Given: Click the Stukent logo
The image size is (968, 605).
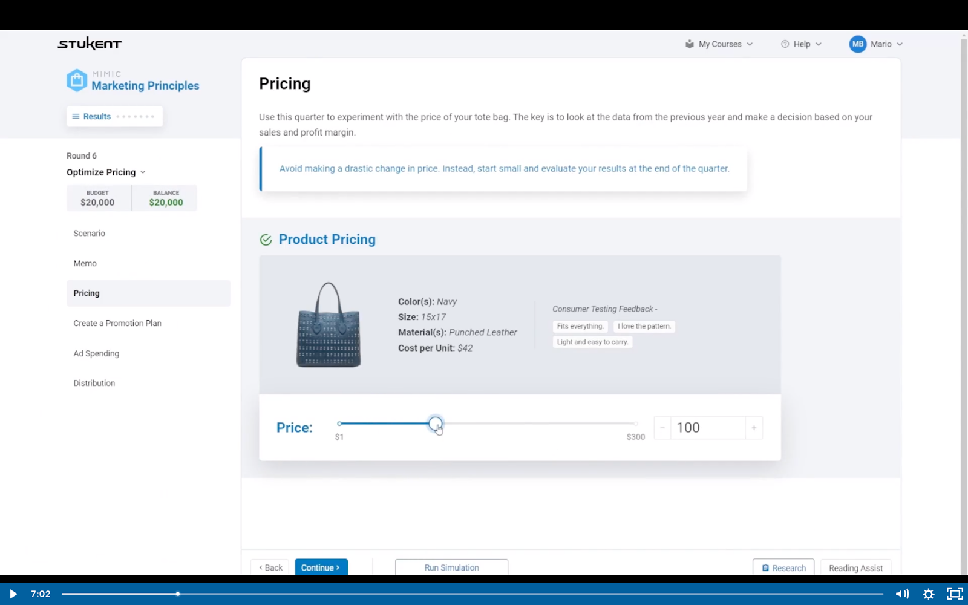Looking at the screenshot, I should [x=90, y=44].
